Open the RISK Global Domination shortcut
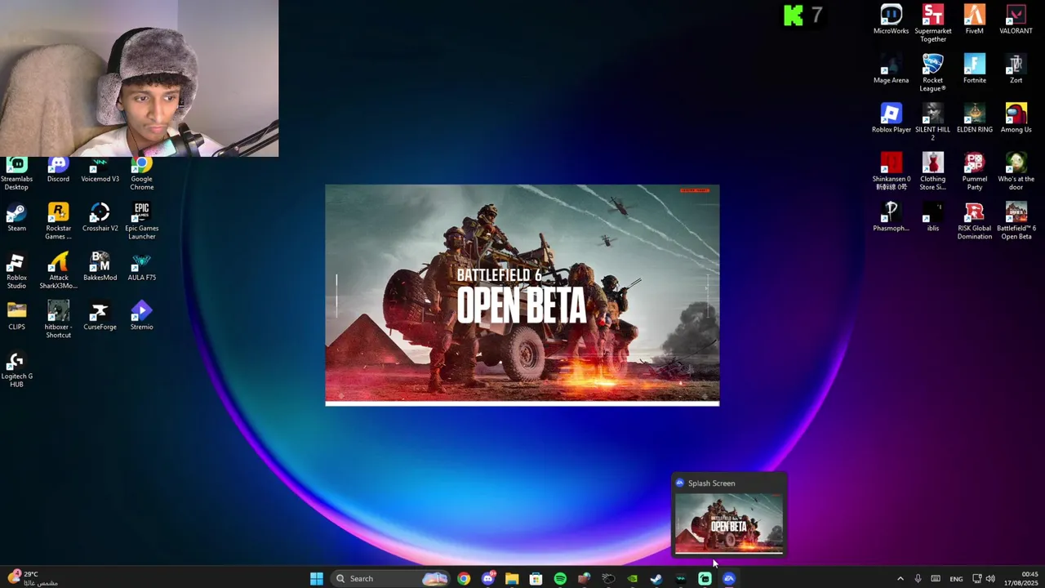The image size is (1045, 588). tap(974, 221)
